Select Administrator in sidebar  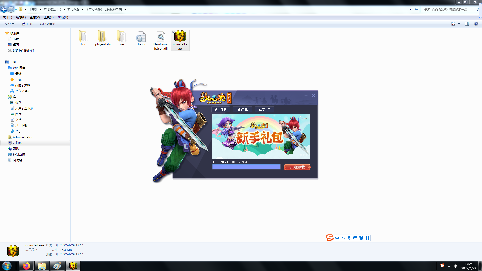tap(23, 137)
